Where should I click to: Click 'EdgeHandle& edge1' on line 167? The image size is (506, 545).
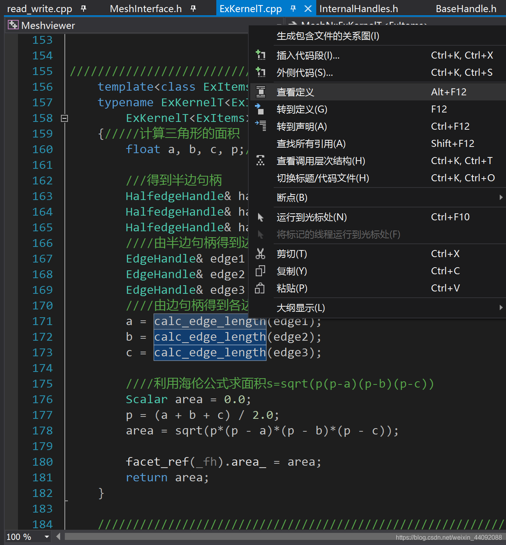point(185,259)
